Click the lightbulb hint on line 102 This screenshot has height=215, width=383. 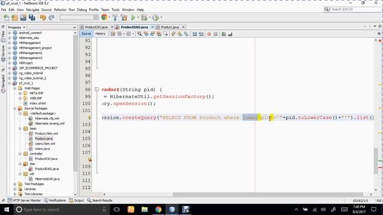[x=90, y=118]
